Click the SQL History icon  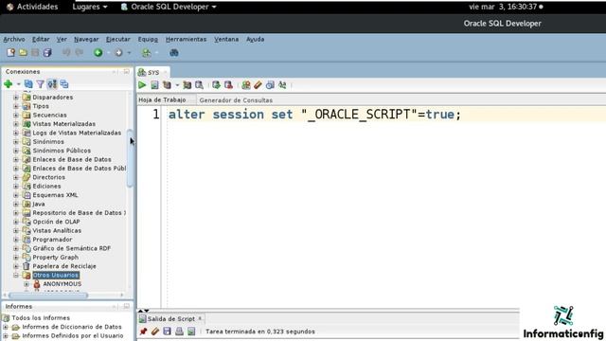[x=270, y=85]
